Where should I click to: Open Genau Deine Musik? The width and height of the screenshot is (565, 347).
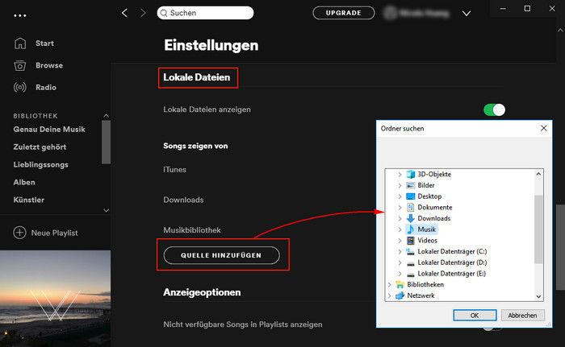pyautogui.click(x=49, y=130)
